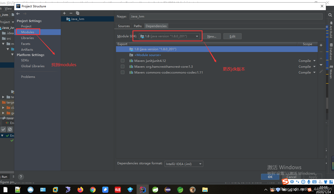Check the Export checkbox for junit:junit:4.12
The image size is (334, 194).
[123, 61]
